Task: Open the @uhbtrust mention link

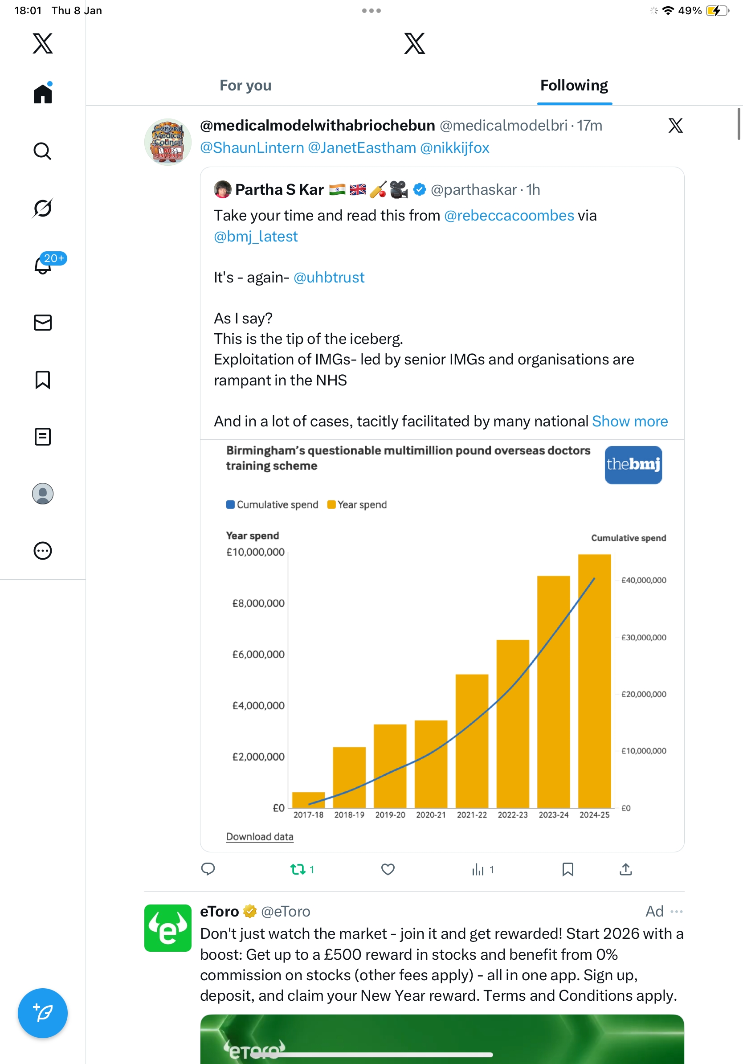Action: (329, 277)
